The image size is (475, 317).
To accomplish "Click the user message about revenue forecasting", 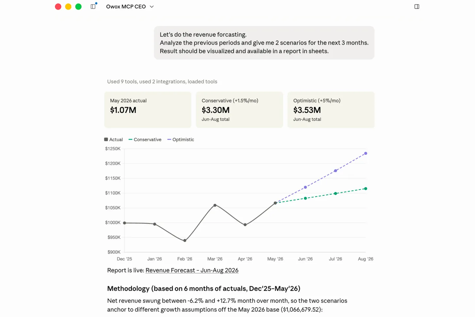I will [x=264, y=43].
